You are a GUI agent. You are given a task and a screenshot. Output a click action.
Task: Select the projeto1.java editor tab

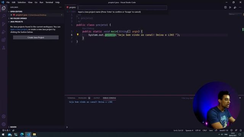[71, 7]
